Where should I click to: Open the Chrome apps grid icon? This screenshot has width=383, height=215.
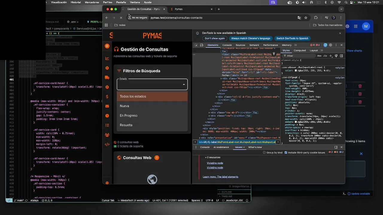[x=106, y=25]
